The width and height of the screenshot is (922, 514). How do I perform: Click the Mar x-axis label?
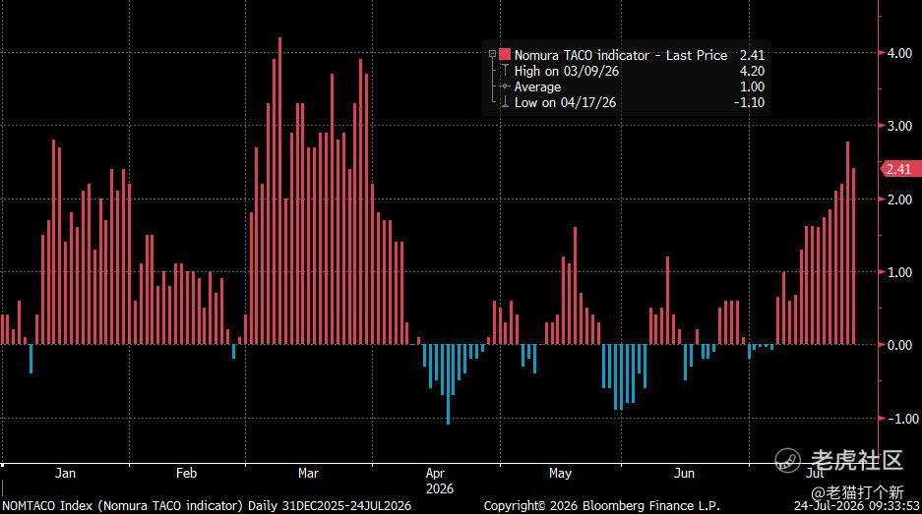(308, 473)
